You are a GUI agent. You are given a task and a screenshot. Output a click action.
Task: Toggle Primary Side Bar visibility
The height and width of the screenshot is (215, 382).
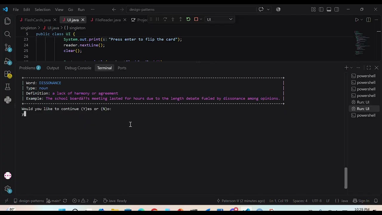[321, 10]
